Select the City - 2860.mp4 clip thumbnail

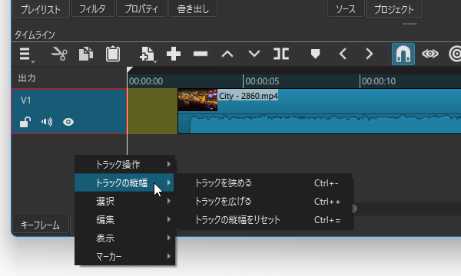[197, 100]
